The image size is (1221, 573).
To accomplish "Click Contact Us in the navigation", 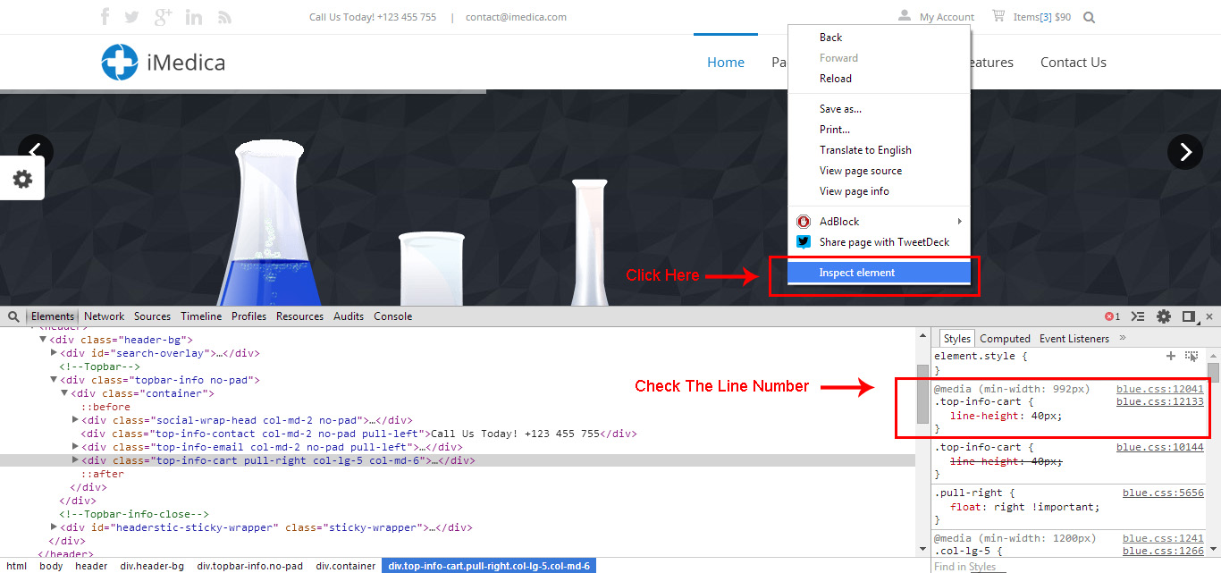I will 1073,63.
